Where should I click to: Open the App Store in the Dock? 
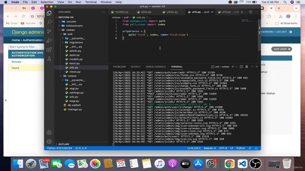pos(198,164)
